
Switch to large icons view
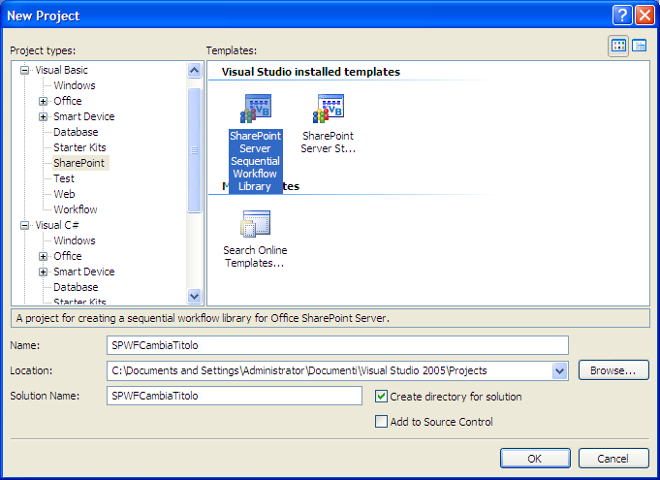[x=618, y=46]
